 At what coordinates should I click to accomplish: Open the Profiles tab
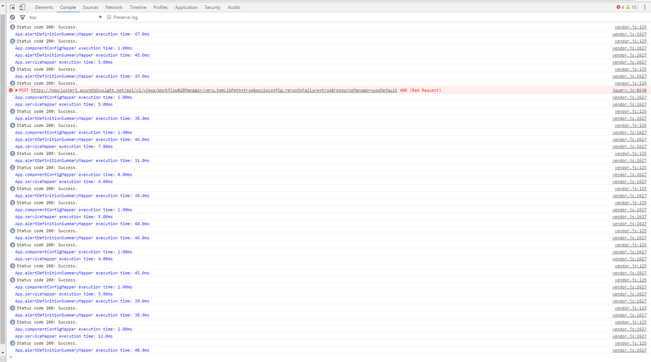(160, 7)
